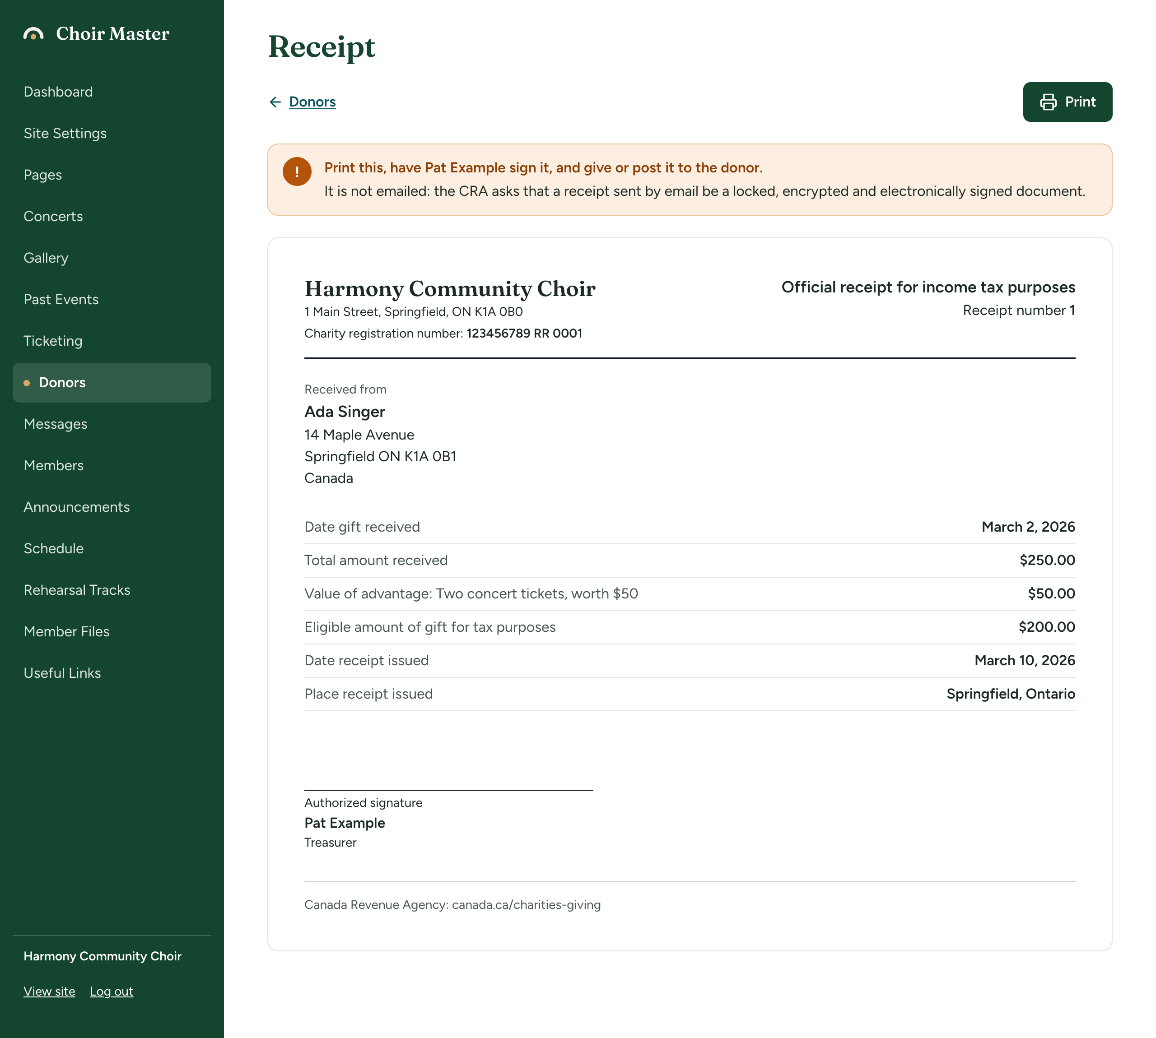Open Pages in the sidebar
Viewport: 1156px width, 1038px height.
[x=112, y=175]
